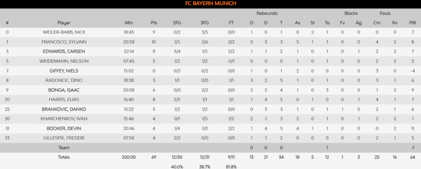Click the Rebounds group header

pos(267,13)
